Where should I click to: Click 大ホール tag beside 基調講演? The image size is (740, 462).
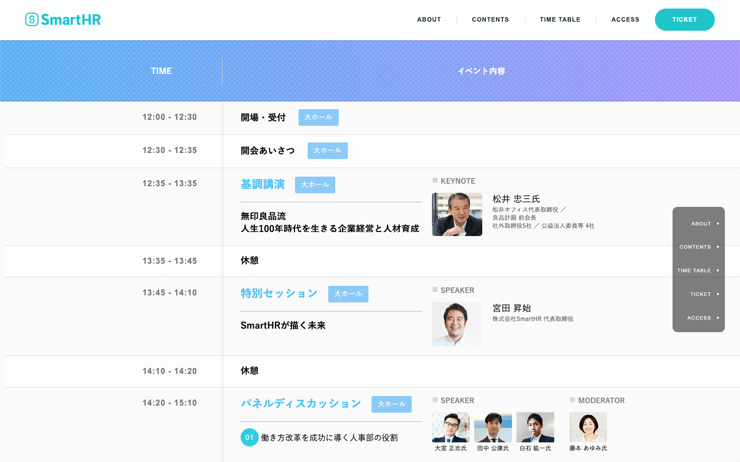tap(315, 185)
